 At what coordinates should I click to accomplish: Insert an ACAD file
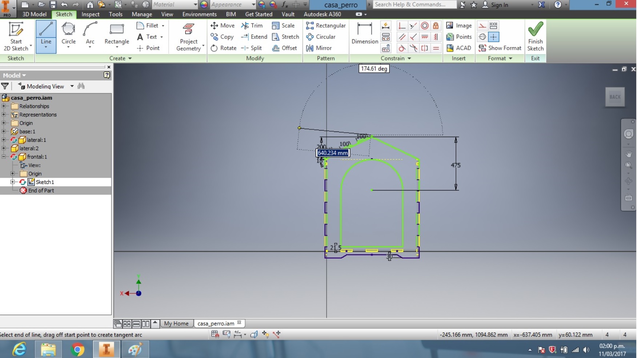click(x=459, y=48)
